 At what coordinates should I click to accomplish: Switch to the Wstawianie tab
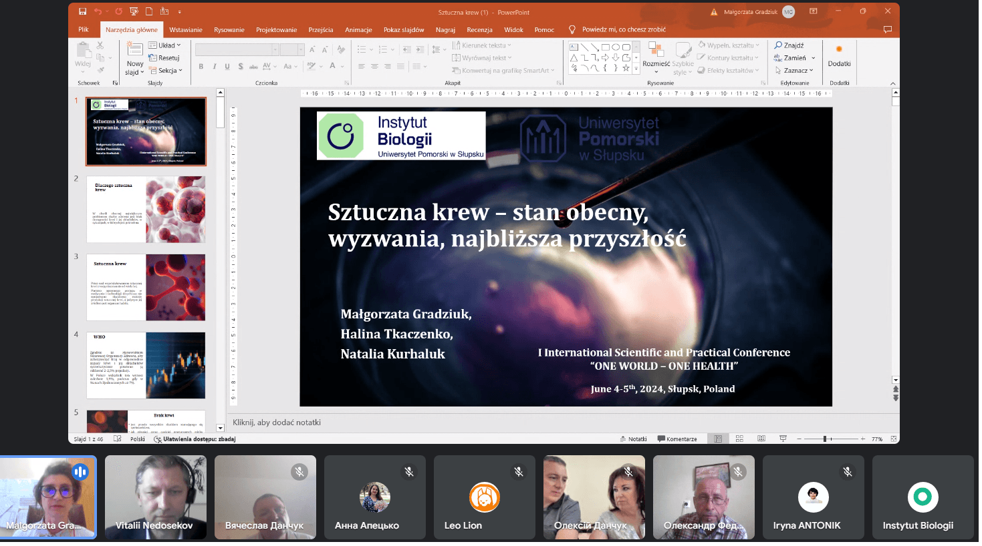[x=186, y=29]
